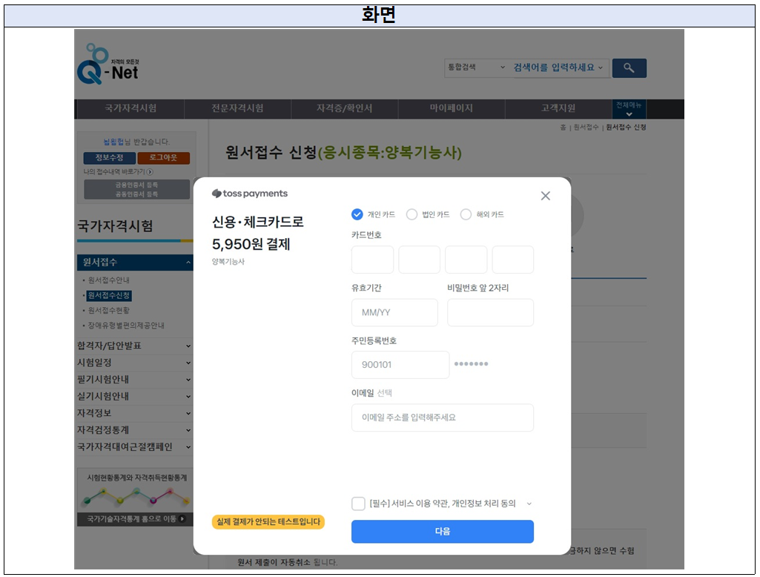Expand 자격정보 sidebar section
The width and height of the screenshot is (760, 577).
pyautogui.click(x=188, y=414)
